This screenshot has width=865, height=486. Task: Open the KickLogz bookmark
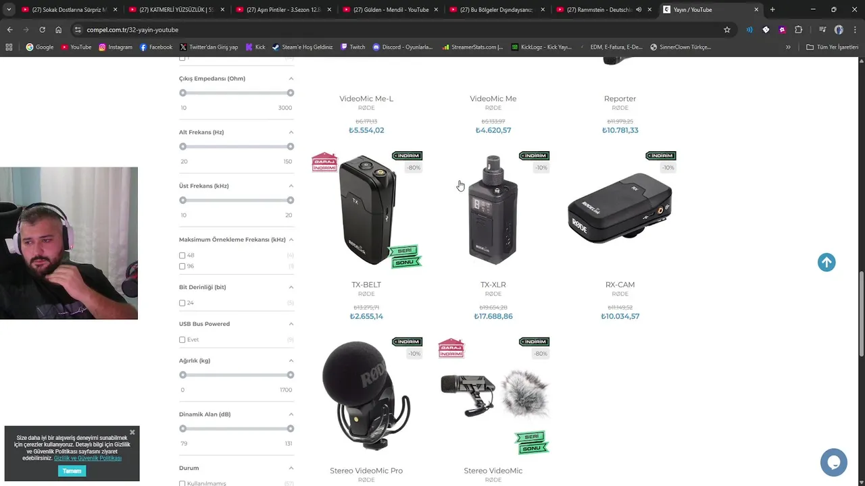tap(542, 47)
